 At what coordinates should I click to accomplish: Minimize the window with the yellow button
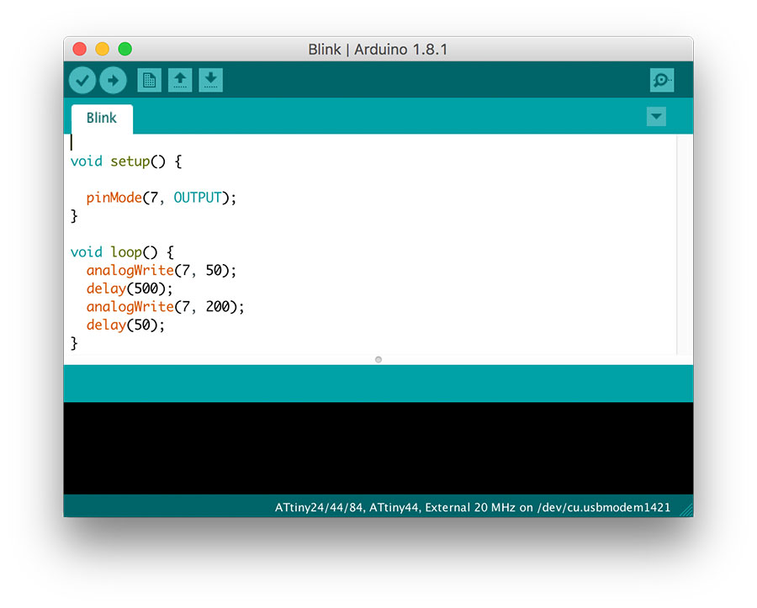103,49
